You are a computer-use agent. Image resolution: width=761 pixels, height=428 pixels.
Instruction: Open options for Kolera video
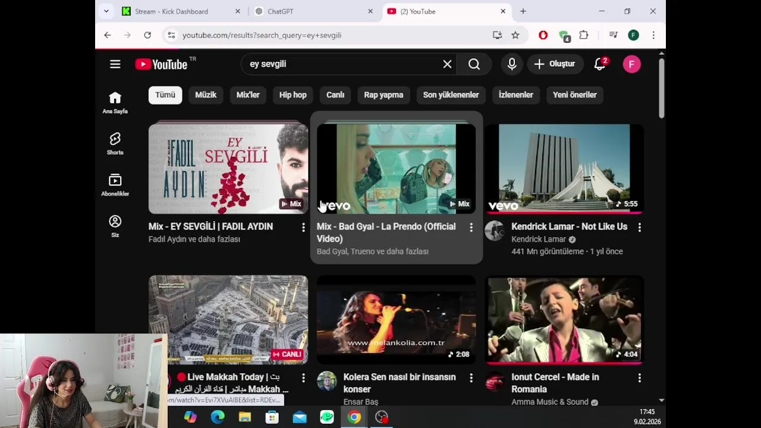click(x=471, y=377)
